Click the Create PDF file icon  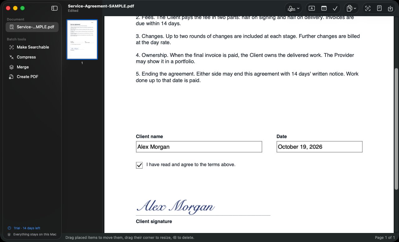click(x=12, y=77)
